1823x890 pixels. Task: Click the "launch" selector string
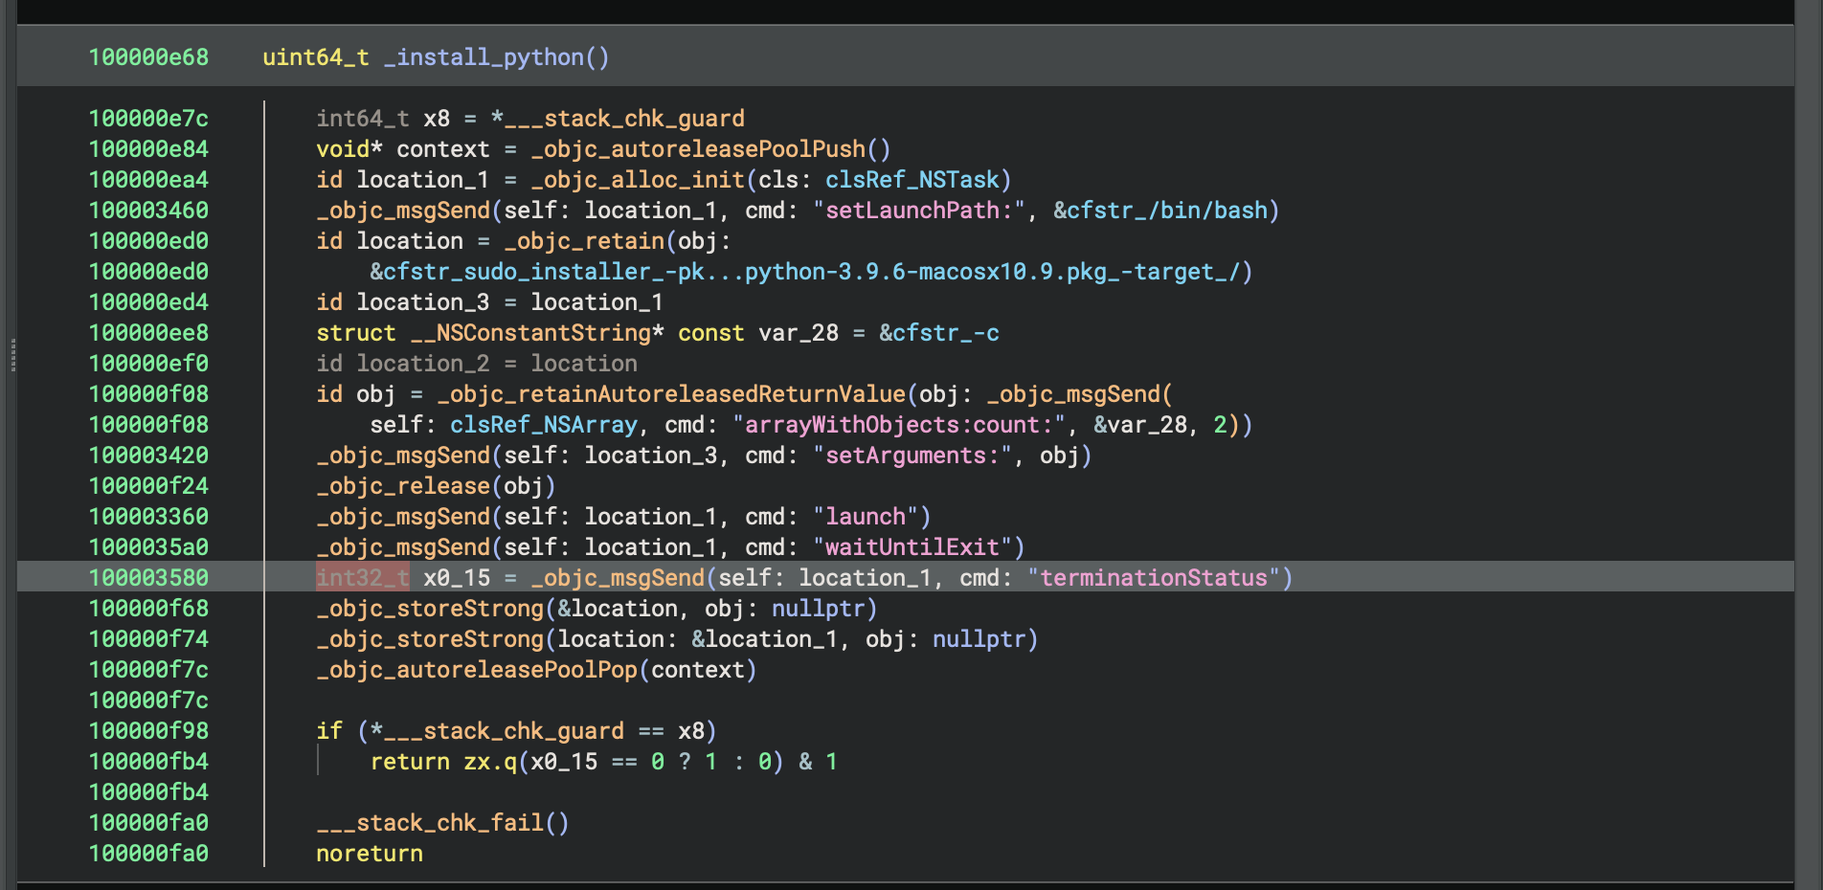coord(865,517)
